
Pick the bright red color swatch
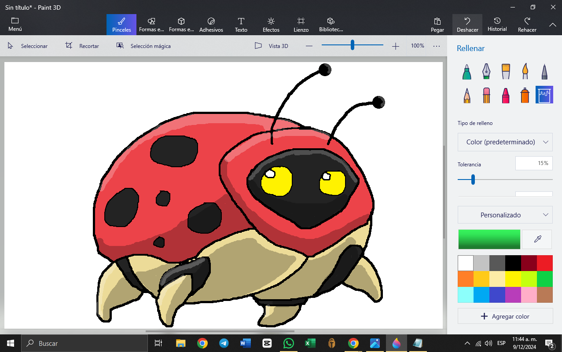(545, 263)
